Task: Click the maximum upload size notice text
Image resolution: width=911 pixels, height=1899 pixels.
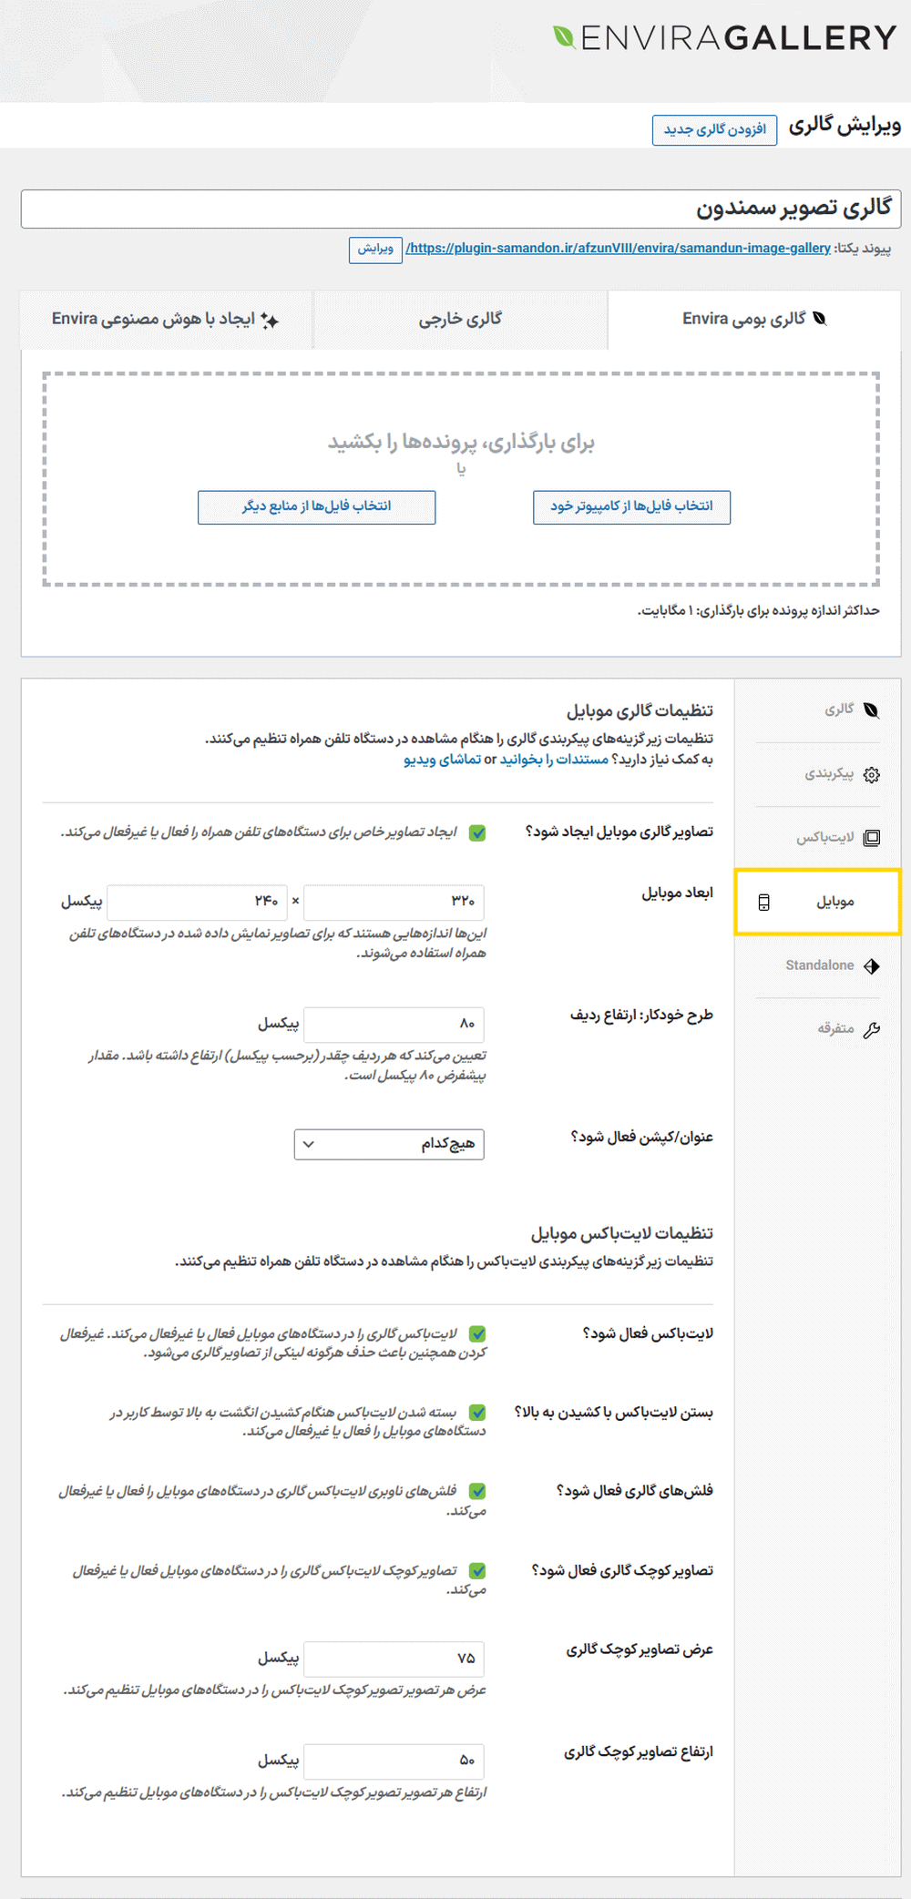Action: pyautogui.click(x=758, y=610)
